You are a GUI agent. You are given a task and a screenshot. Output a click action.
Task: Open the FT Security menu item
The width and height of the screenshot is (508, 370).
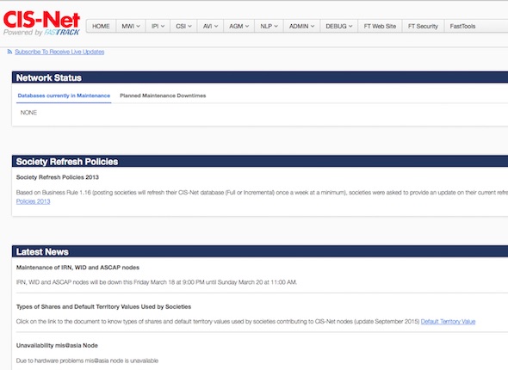423,26
